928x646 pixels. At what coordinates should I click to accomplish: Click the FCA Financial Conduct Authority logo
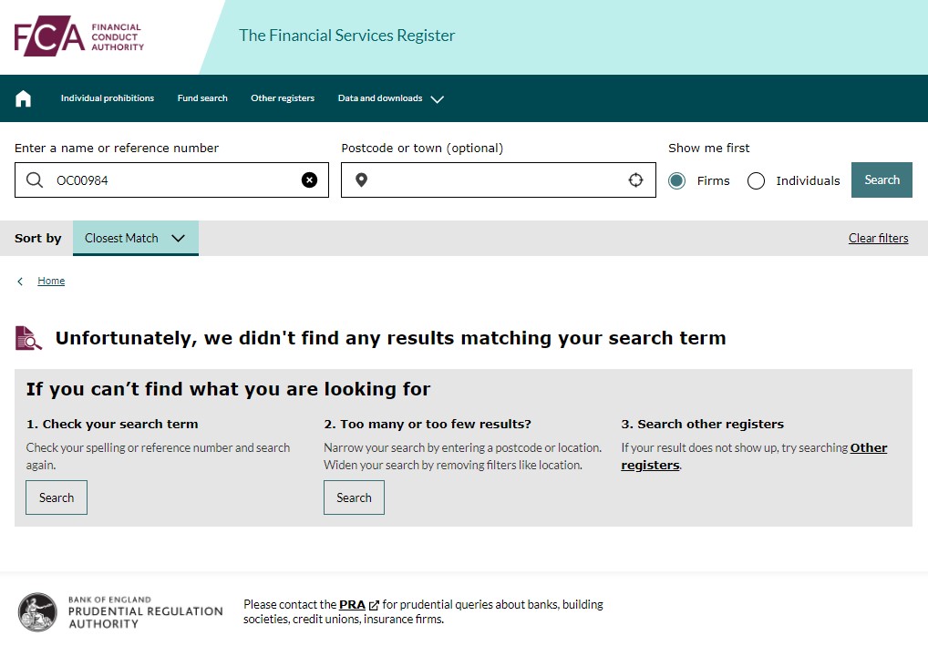click(78, 36)
